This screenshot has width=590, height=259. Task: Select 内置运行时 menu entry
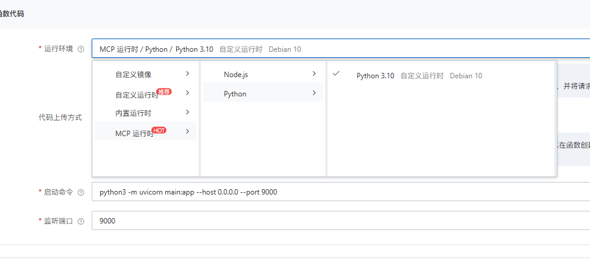[x=145, y=113]
